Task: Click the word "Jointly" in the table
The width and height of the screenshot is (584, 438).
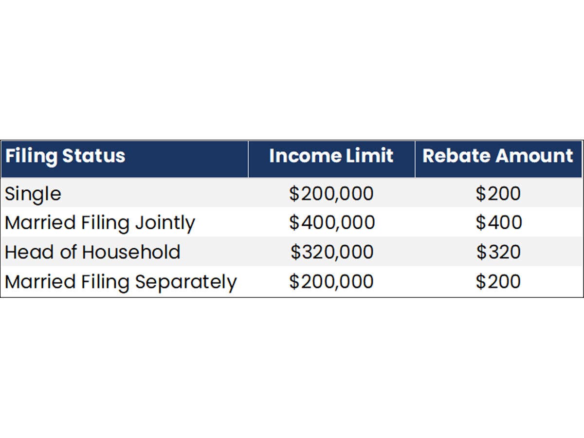Action: pyautogui.click(x=165, y=223)
